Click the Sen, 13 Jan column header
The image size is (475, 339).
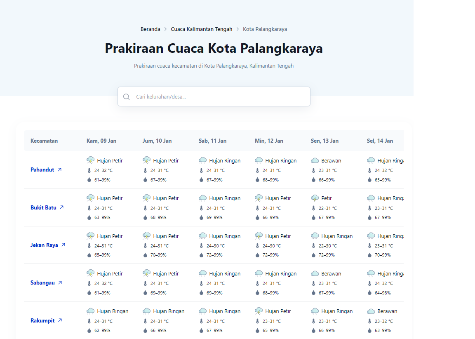325,141
